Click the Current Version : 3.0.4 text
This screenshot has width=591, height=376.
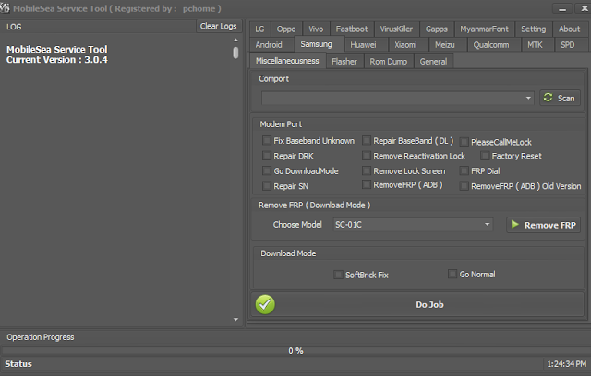57,60
